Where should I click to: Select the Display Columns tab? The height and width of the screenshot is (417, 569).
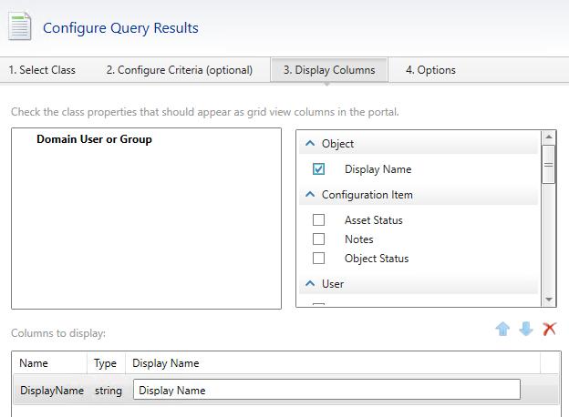click(328, 70)
